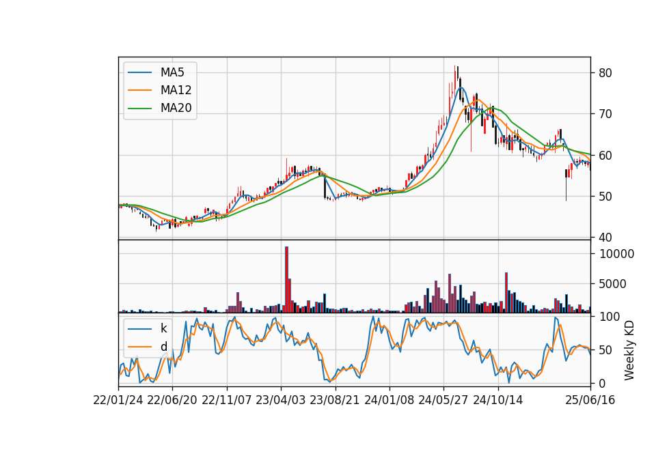
Task: Click the green MA20 legend line sample
Action: (x=139, y=109)
